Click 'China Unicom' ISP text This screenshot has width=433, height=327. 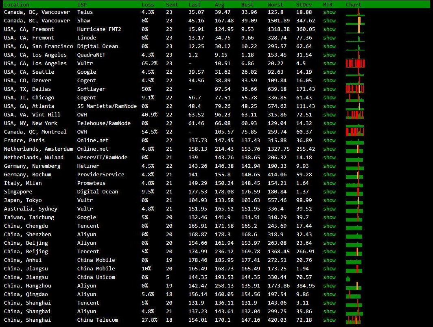point(96,277)
